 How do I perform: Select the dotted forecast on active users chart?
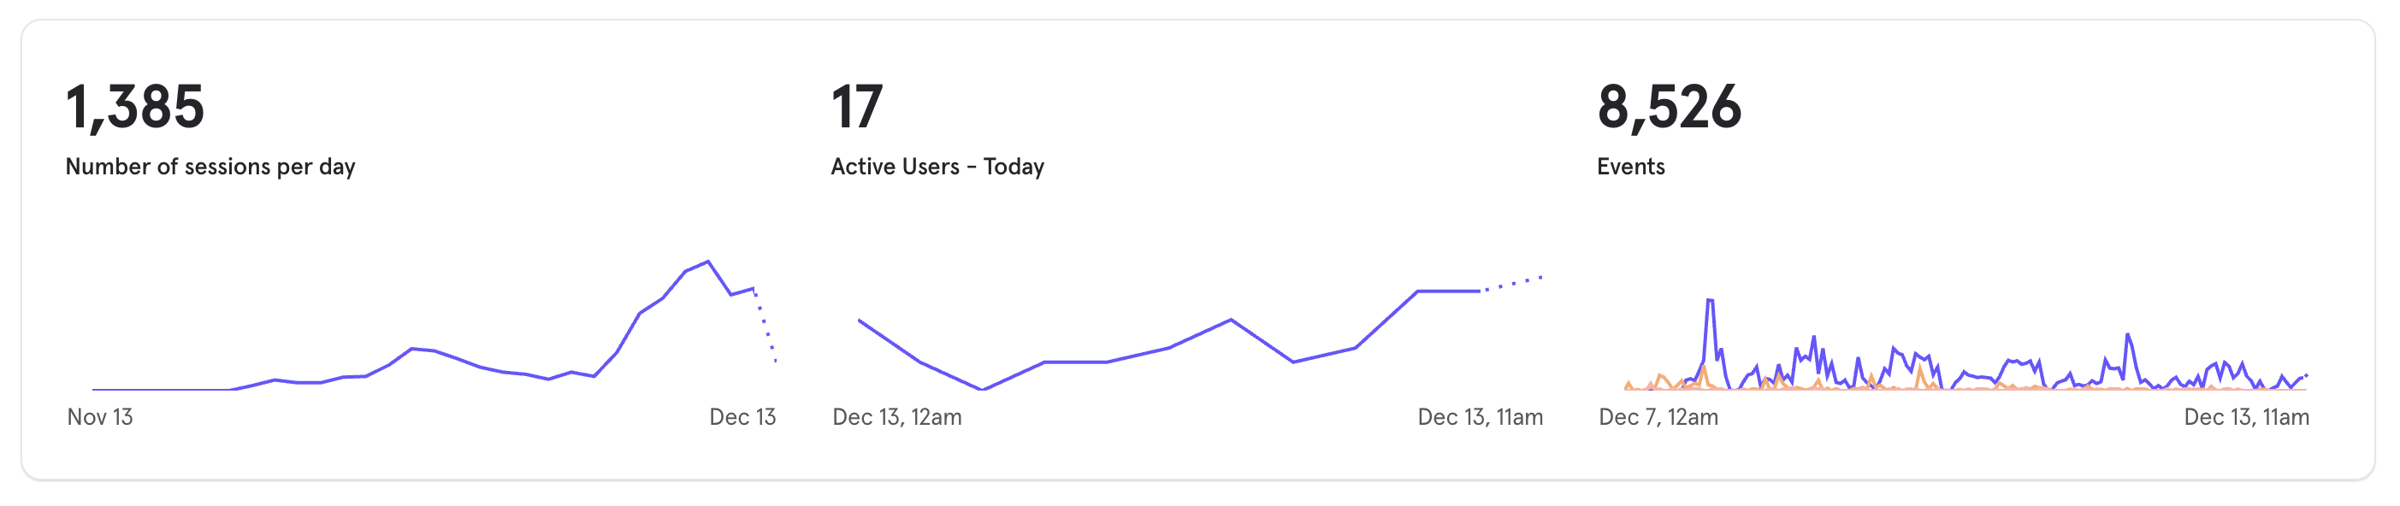[x=1513, y=283]
